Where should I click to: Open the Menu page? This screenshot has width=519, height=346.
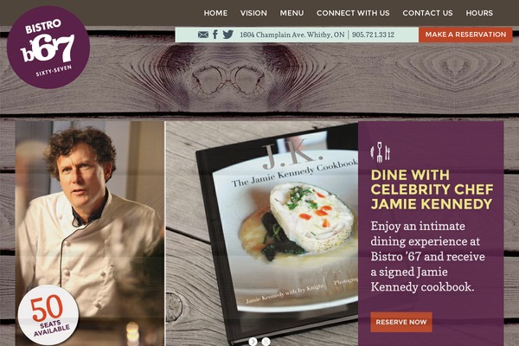pos(292,13)
